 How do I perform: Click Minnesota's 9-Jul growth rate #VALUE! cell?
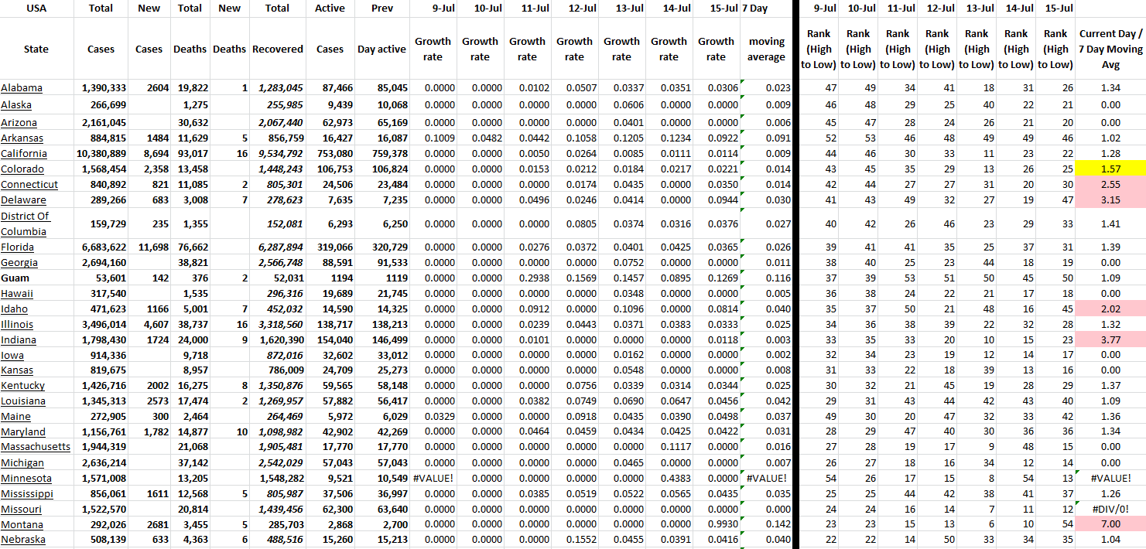click(433, 478)
